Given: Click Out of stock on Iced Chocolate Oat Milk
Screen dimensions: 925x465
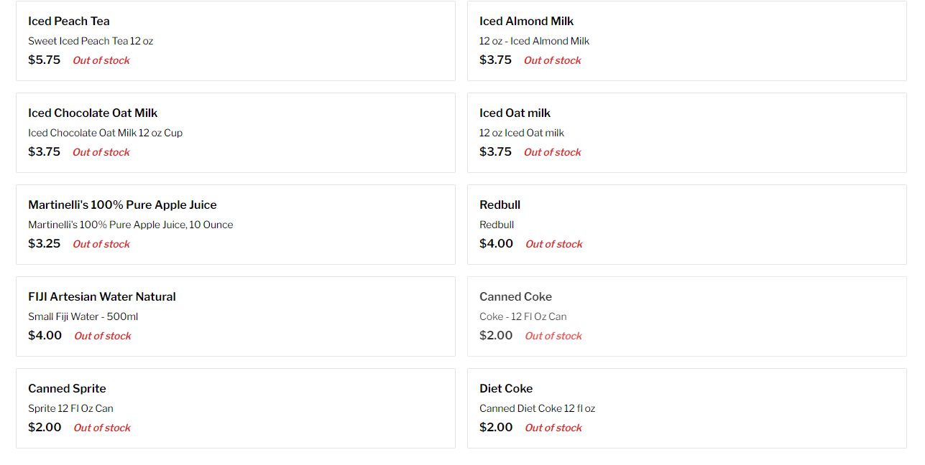Looking at the screenshot, I should coord(101,152).
